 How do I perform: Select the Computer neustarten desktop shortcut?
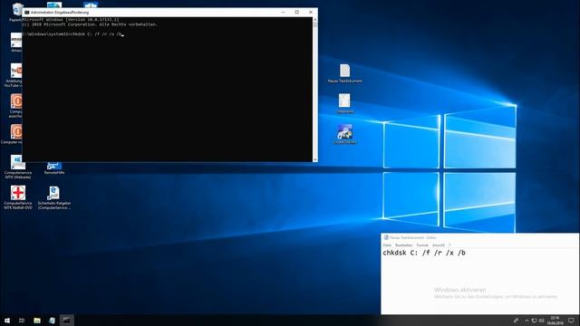14,134
